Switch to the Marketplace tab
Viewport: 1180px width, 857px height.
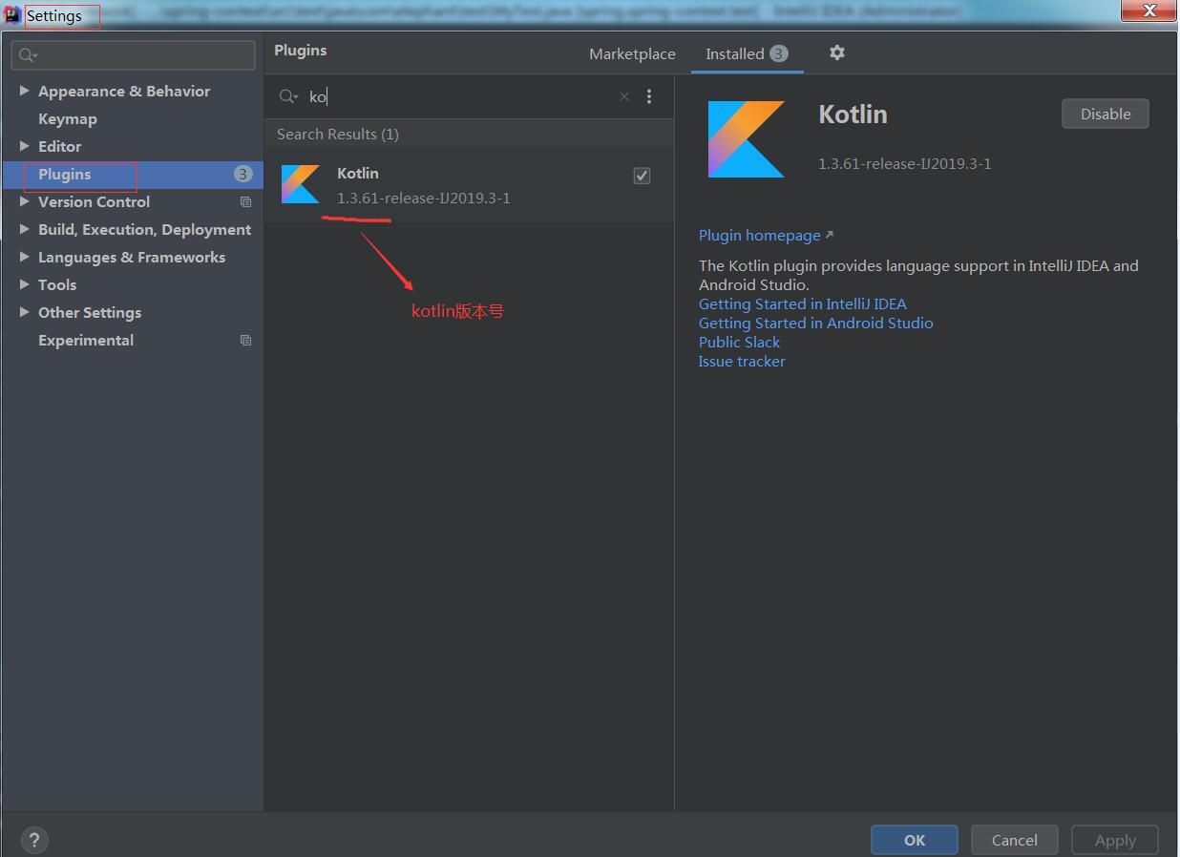point(632,54)
